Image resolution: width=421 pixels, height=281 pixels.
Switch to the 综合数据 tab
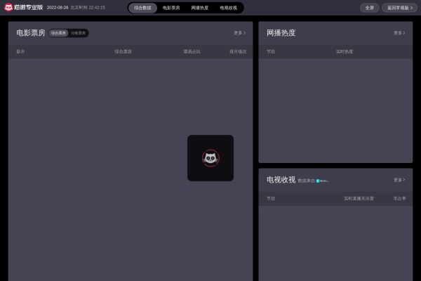[x=142, y=8]
